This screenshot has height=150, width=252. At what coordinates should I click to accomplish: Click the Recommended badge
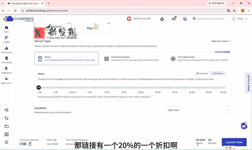222,52
